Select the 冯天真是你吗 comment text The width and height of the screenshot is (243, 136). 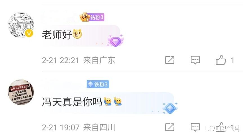(72, 102)
